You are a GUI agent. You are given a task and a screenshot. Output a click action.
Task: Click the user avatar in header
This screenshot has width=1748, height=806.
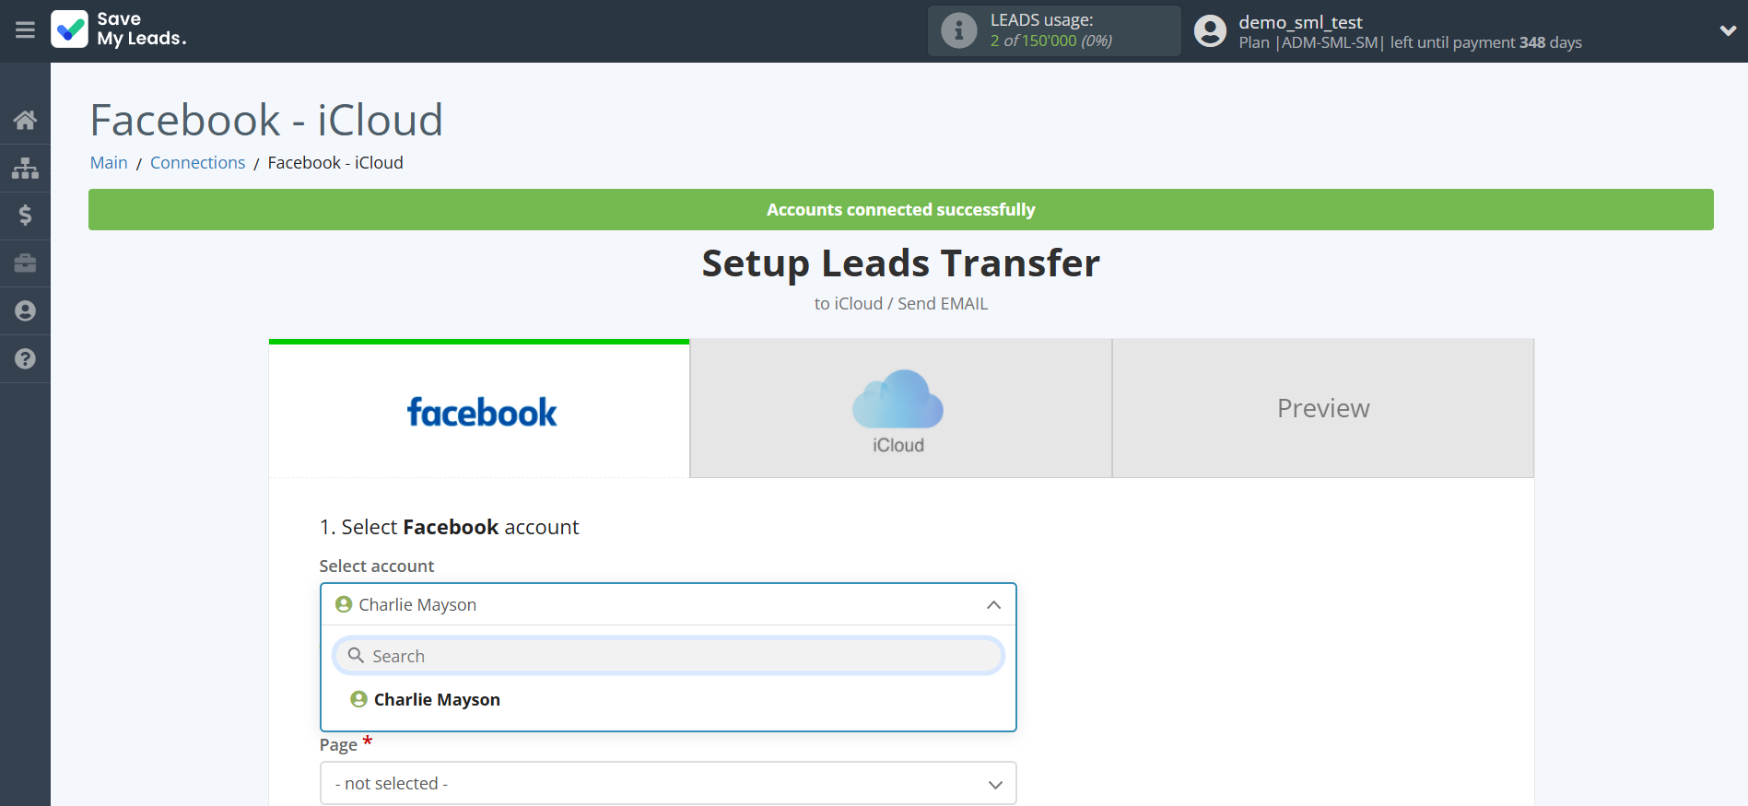coord(1210,31)
